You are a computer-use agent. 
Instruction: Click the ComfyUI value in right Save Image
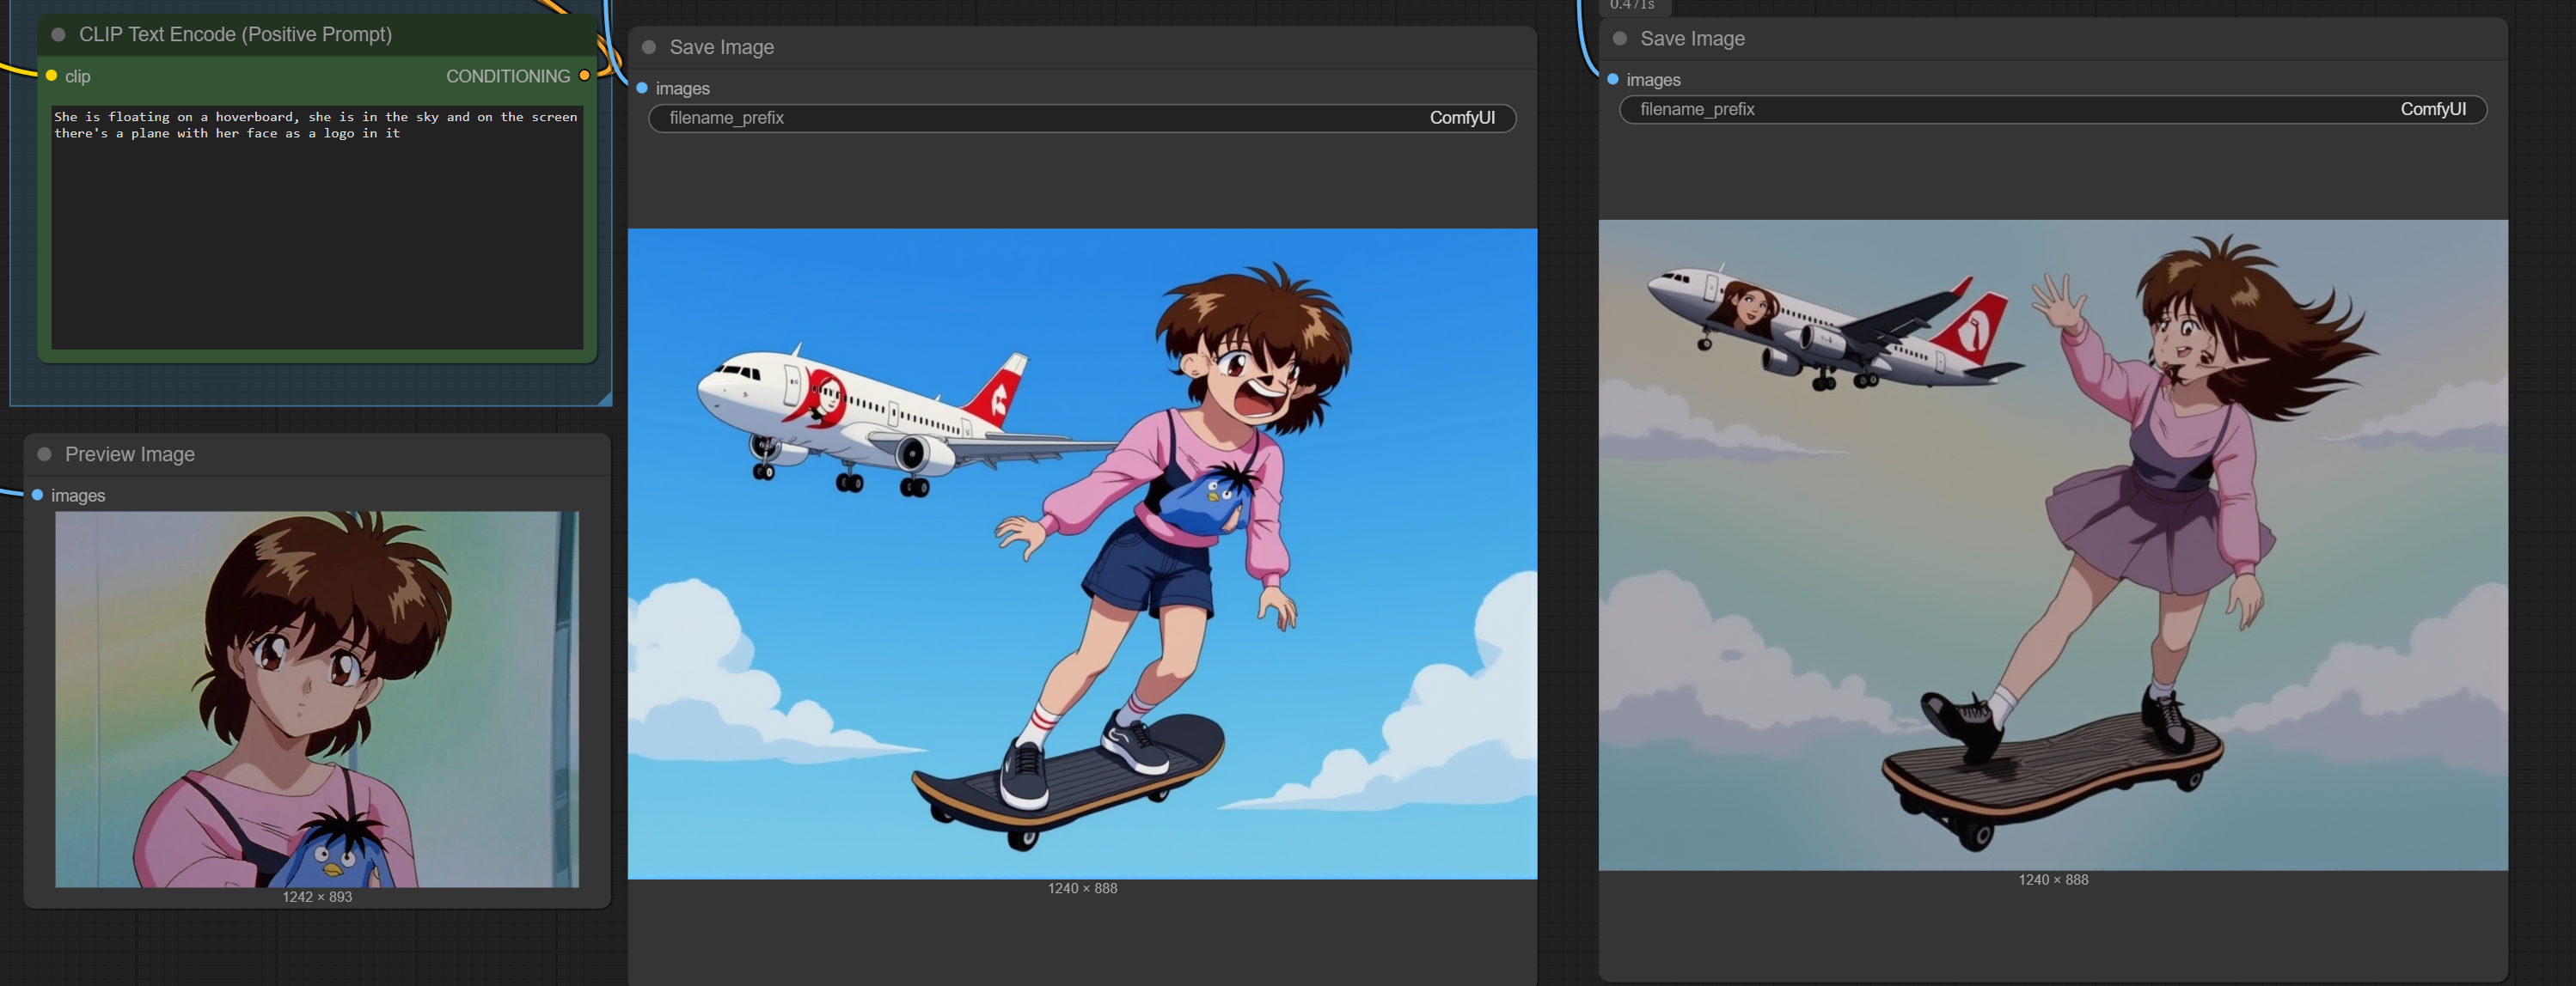[2433, 110]
